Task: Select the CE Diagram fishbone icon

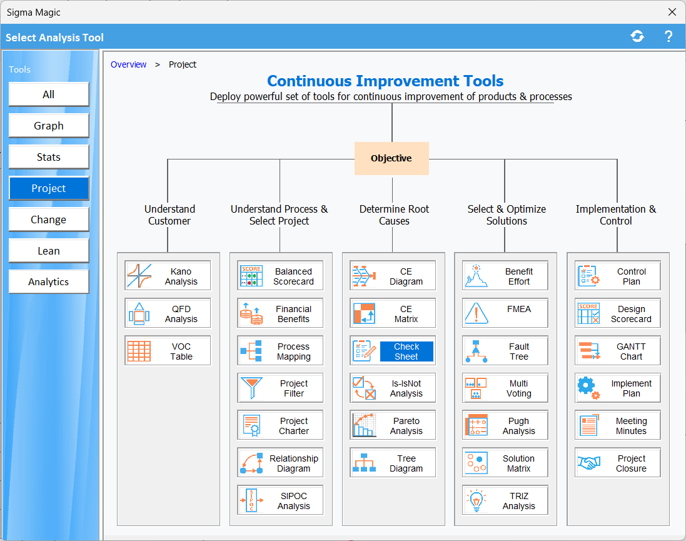Action: tap(364, 276)
